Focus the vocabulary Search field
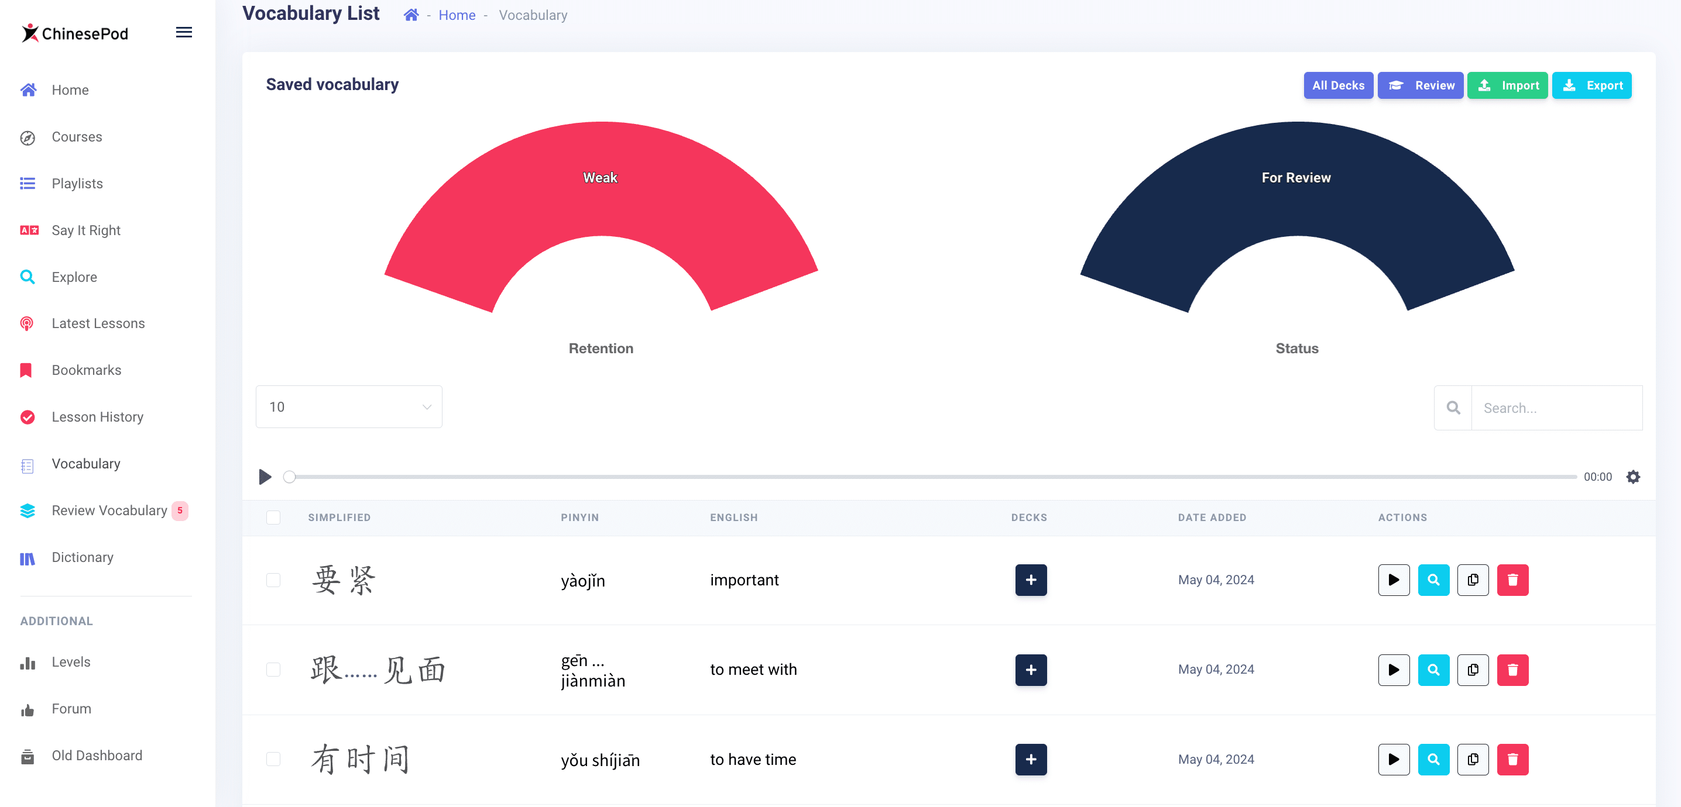 pyautogui.click(x=1556, y=408)
